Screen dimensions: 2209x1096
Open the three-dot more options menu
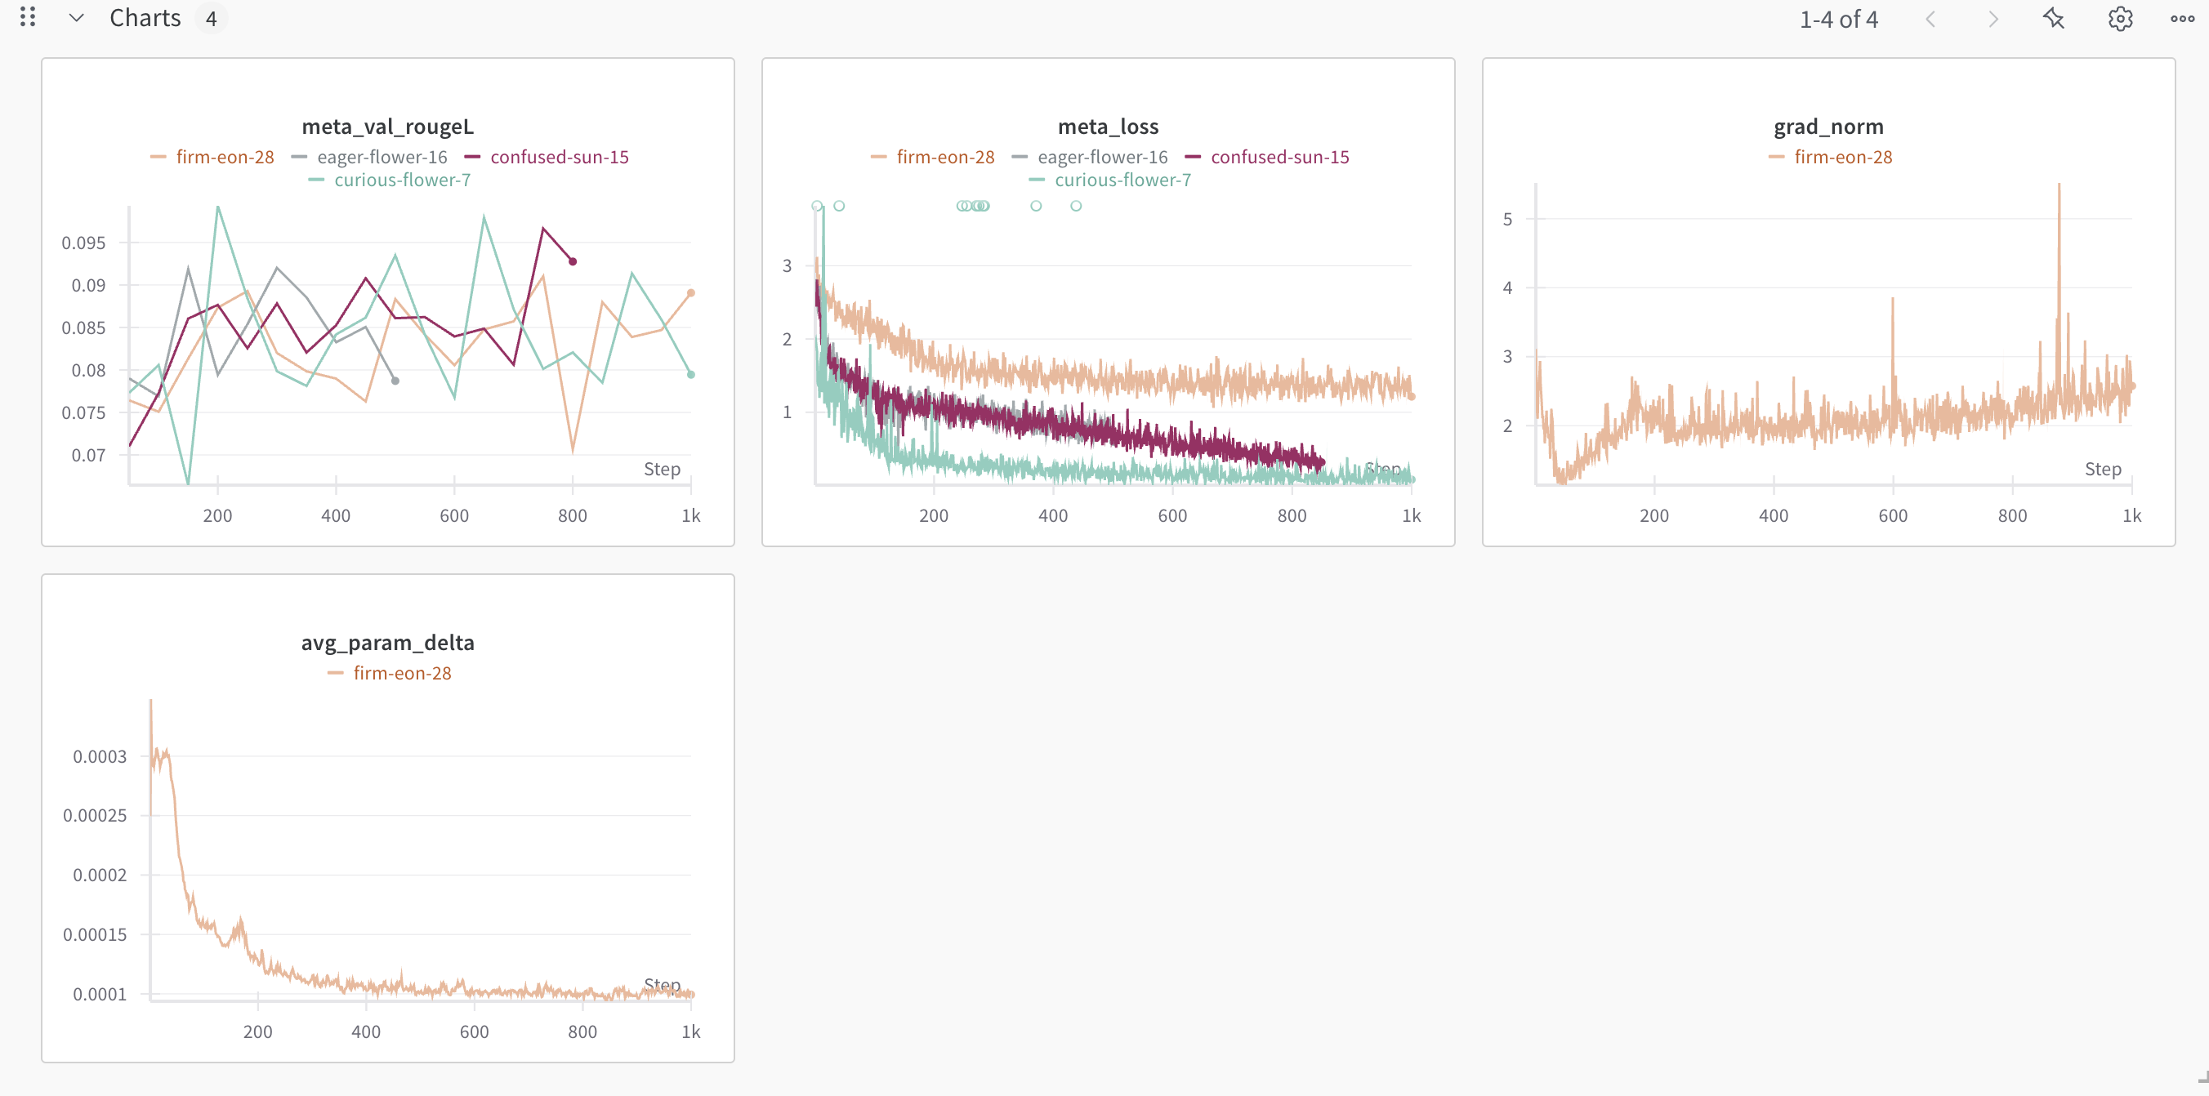[x=2182, y=19]
